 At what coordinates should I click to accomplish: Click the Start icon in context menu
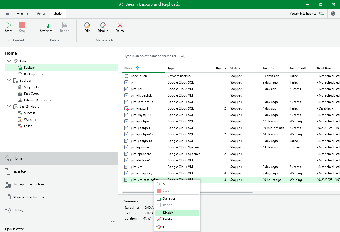click(x=159, y=184)
